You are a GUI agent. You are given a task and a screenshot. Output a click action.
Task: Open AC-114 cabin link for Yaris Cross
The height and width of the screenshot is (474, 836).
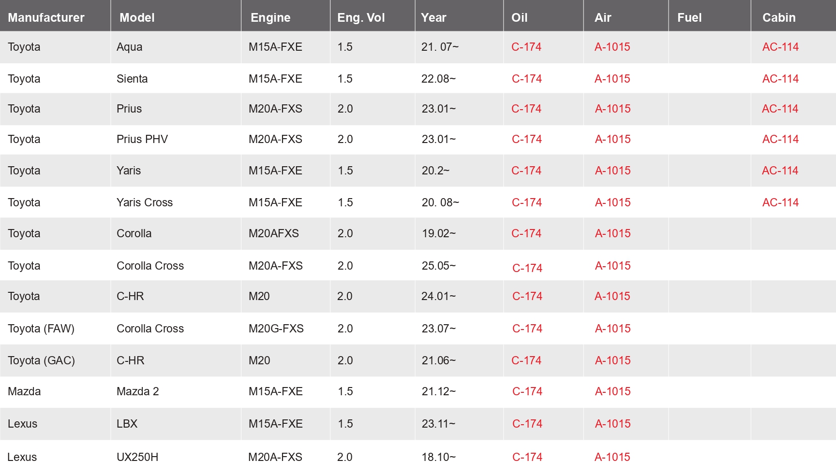tap(780, 202)
